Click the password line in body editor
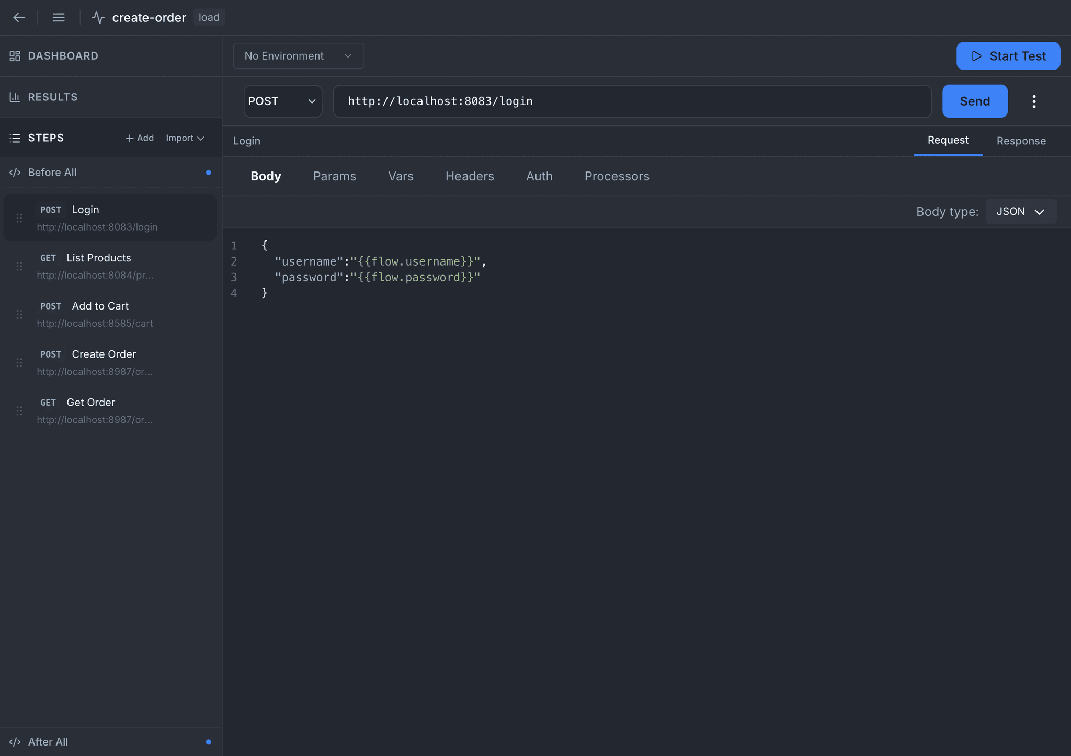Image resolution: width=1071 pixels, height=756 pixels. tap(378, 277)
